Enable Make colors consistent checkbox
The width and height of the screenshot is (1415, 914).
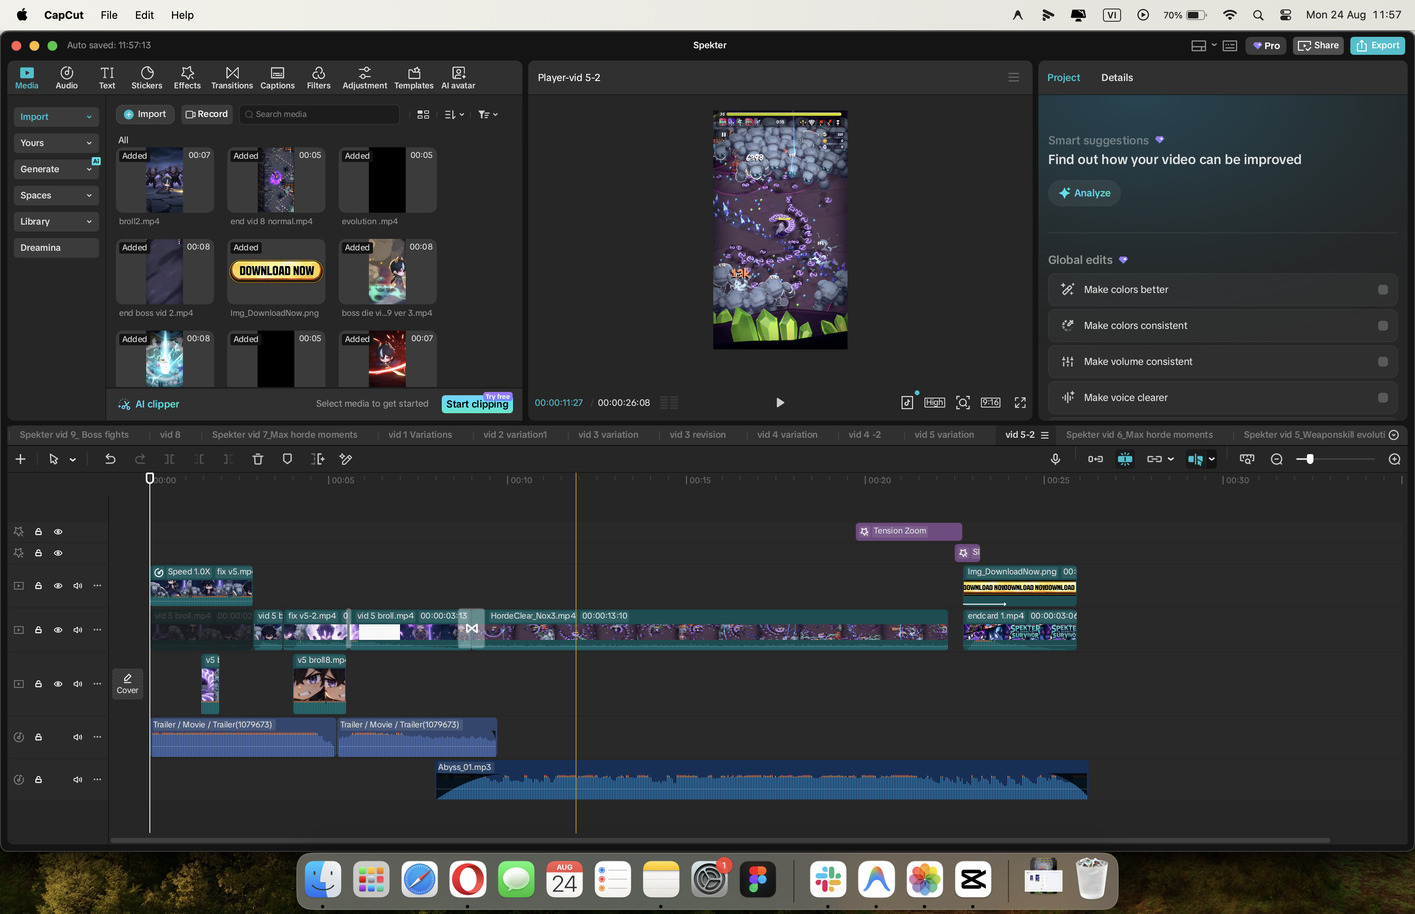pos(1383,326)
